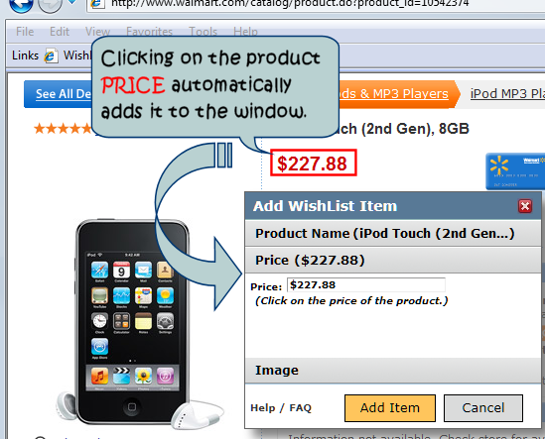545x439 pixels.
Task: Click the Internet Explorer page icon in address bar
Action: [x=97, y=4]
